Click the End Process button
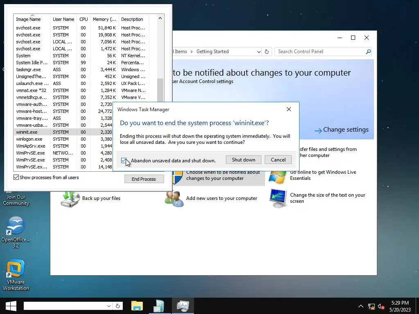The width and height of the screenshot is (419, 314). tap(144, 179)
